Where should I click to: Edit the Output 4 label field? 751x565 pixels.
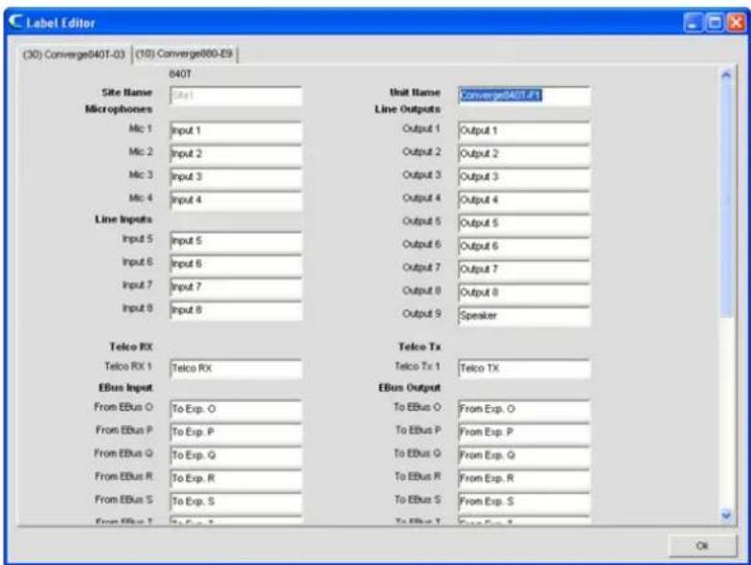524,200
